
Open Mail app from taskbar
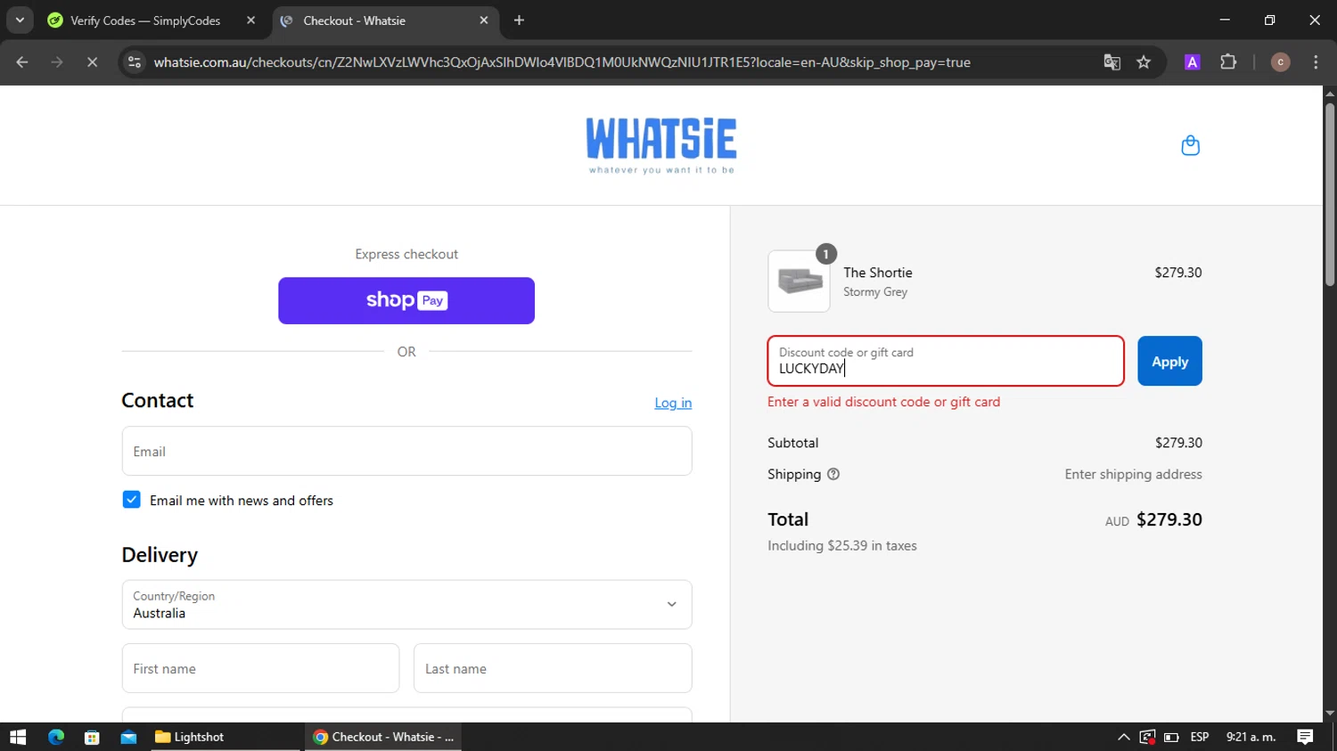pyautogui.click(x=128, y=737)
